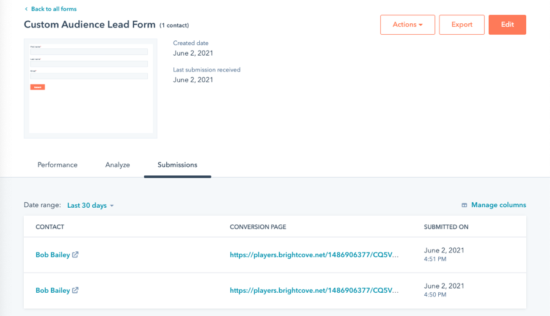The image size is (550, 316).
Task: Select the Submissions tab
Action: pos(177,165)
